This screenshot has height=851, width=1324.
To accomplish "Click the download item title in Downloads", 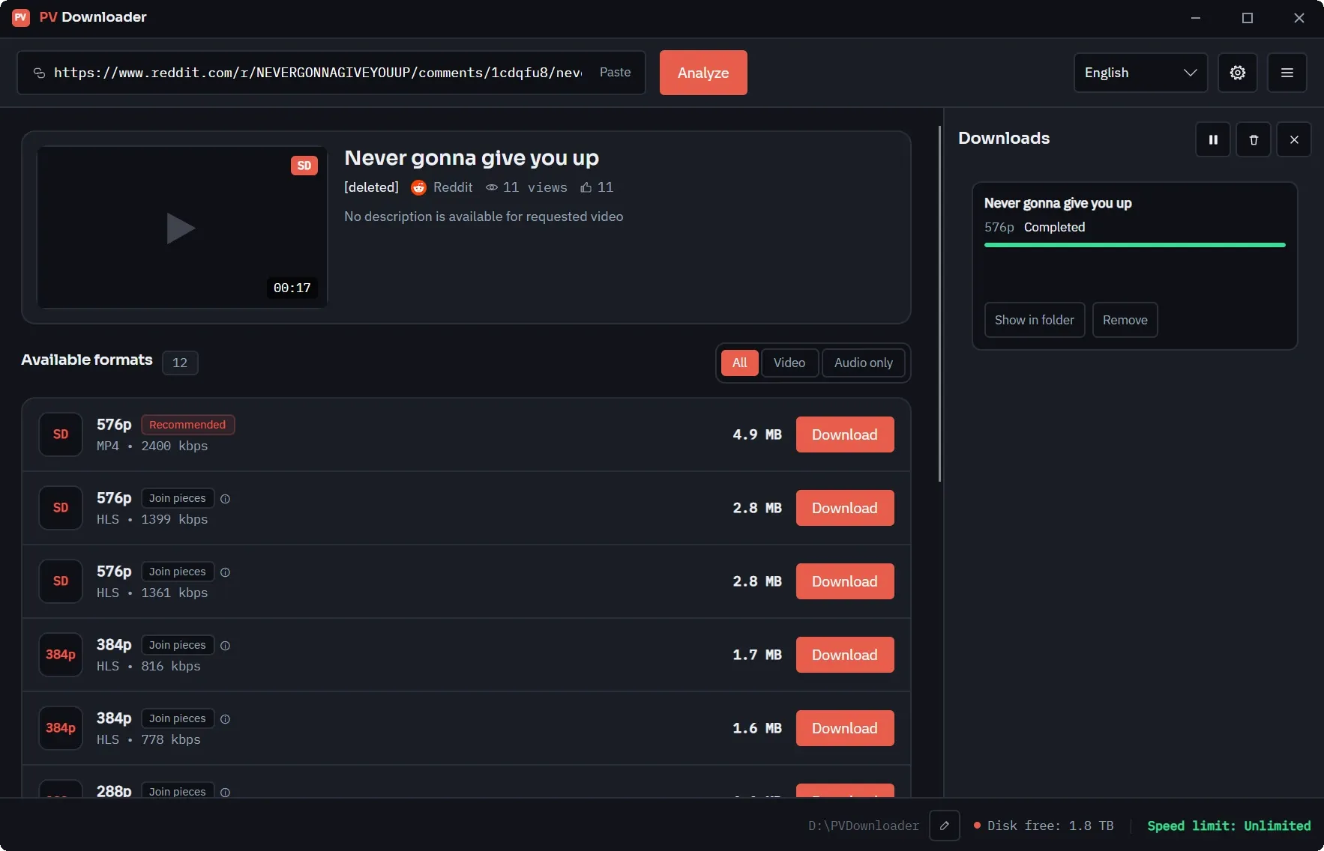I will click(x=1058, y=203).
